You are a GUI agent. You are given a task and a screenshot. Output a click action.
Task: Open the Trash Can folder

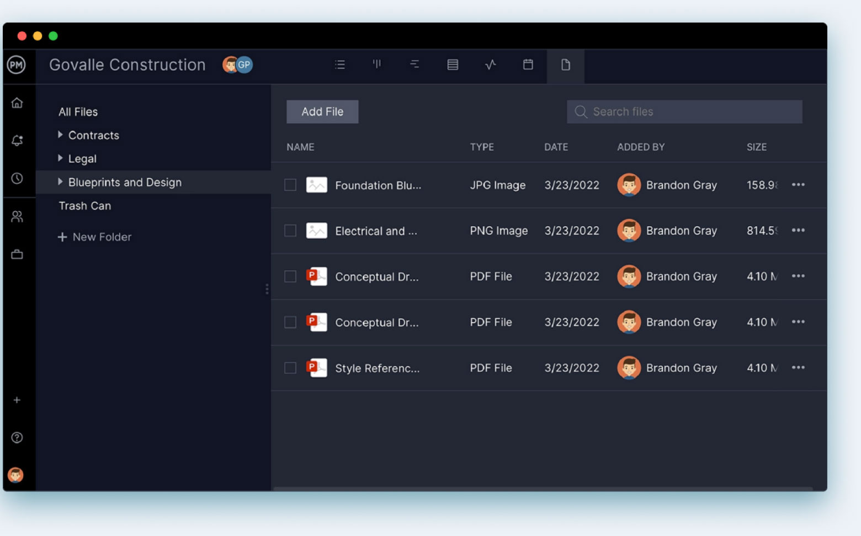[x=84, y=206]
